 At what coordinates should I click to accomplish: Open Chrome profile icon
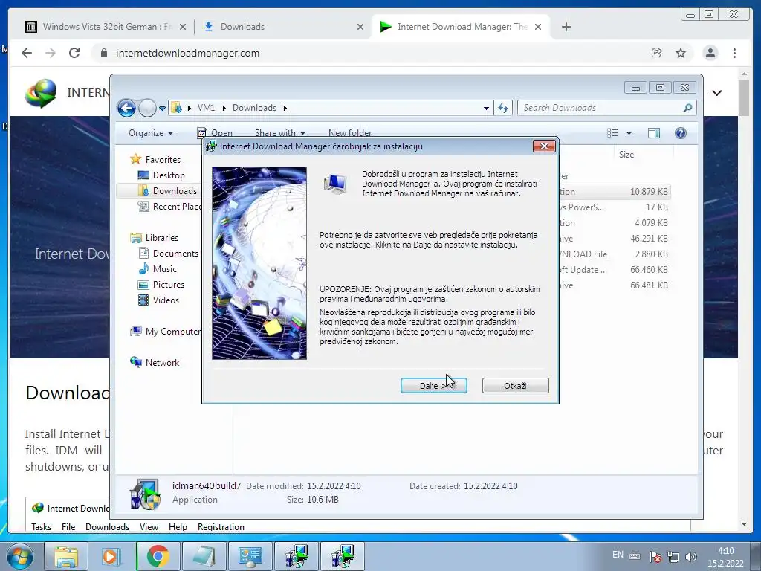(x=710, y=53)
